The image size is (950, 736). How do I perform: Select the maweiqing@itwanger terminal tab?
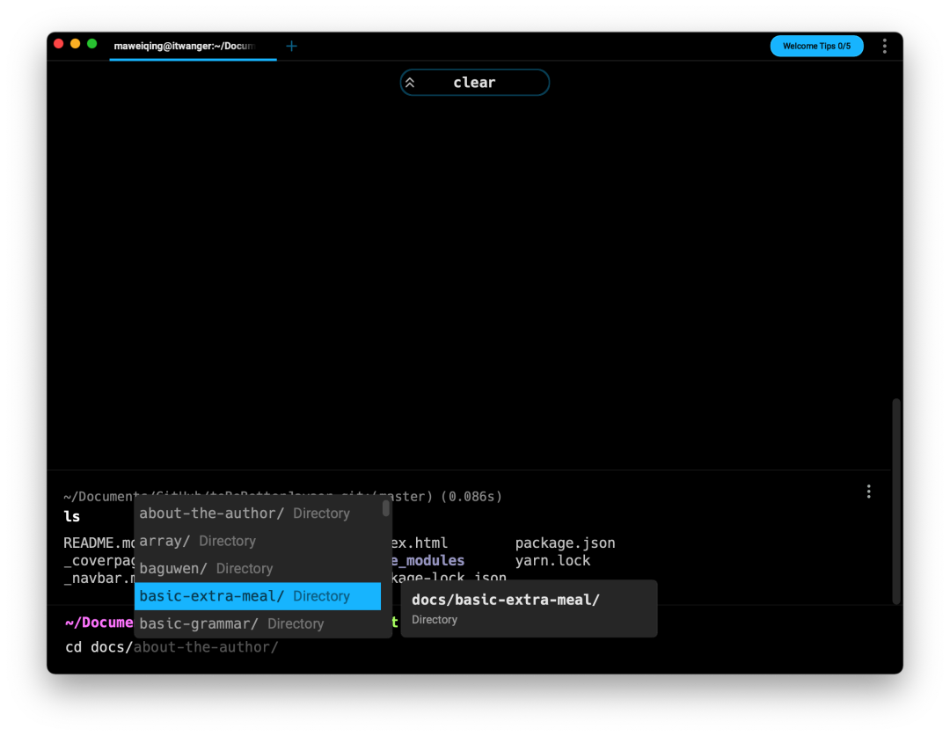tap(193, 46)
